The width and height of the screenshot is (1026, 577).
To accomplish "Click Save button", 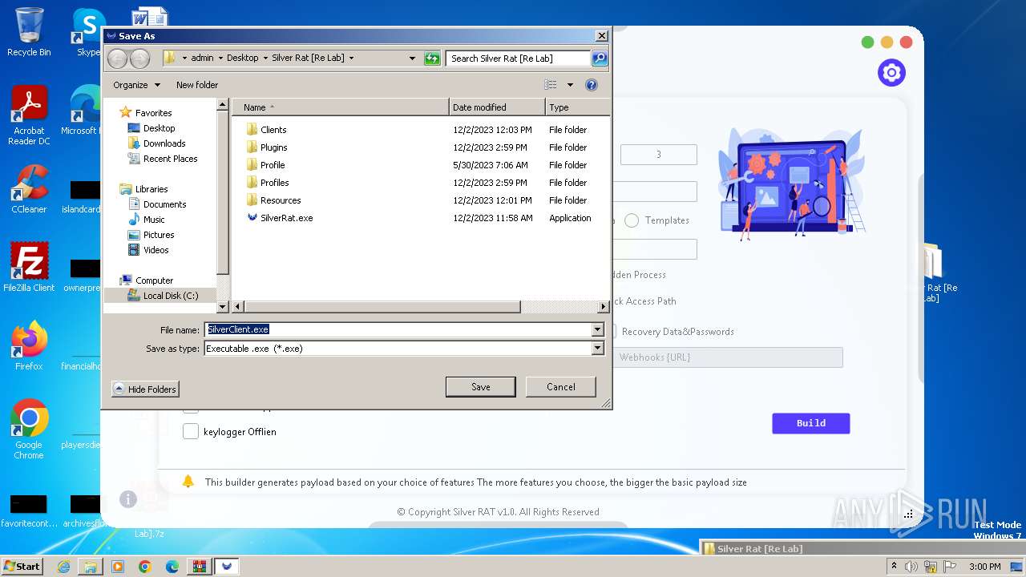I will click(x=481, y=386).
